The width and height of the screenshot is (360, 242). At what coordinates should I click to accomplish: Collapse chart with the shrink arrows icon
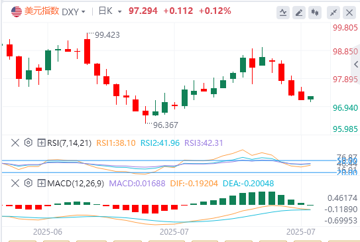pyautogui.click(x=333, y=13)
